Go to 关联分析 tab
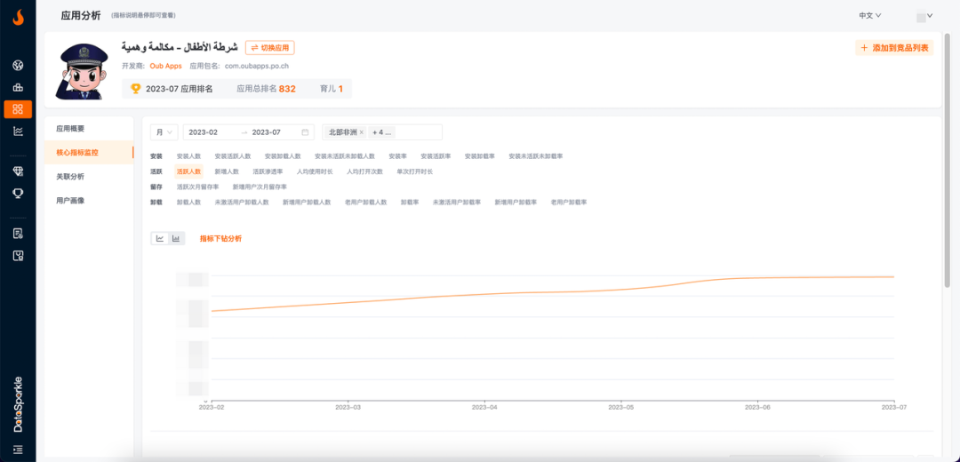Image resolution: width=960 pixels, height=462 pixels. coord(70,177)
